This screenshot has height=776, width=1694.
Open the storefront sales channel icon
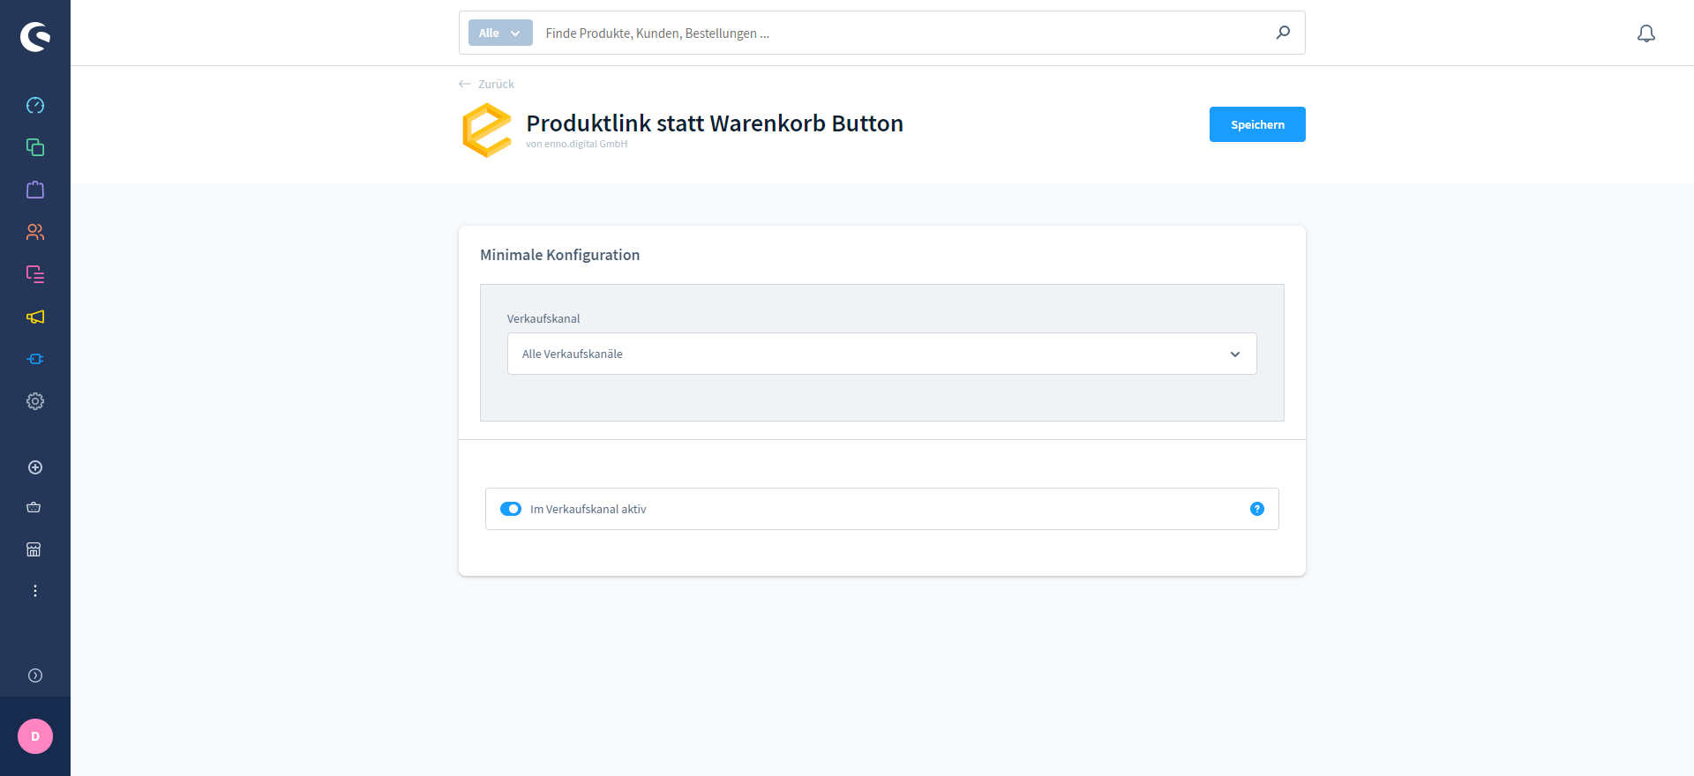[x=34, y=549]
